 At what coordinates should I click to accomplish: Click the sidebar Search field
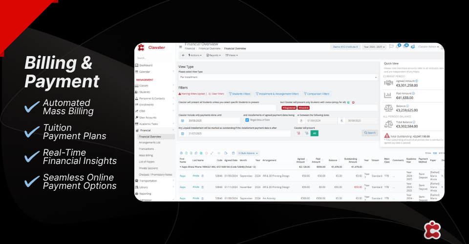pos(155,58)
